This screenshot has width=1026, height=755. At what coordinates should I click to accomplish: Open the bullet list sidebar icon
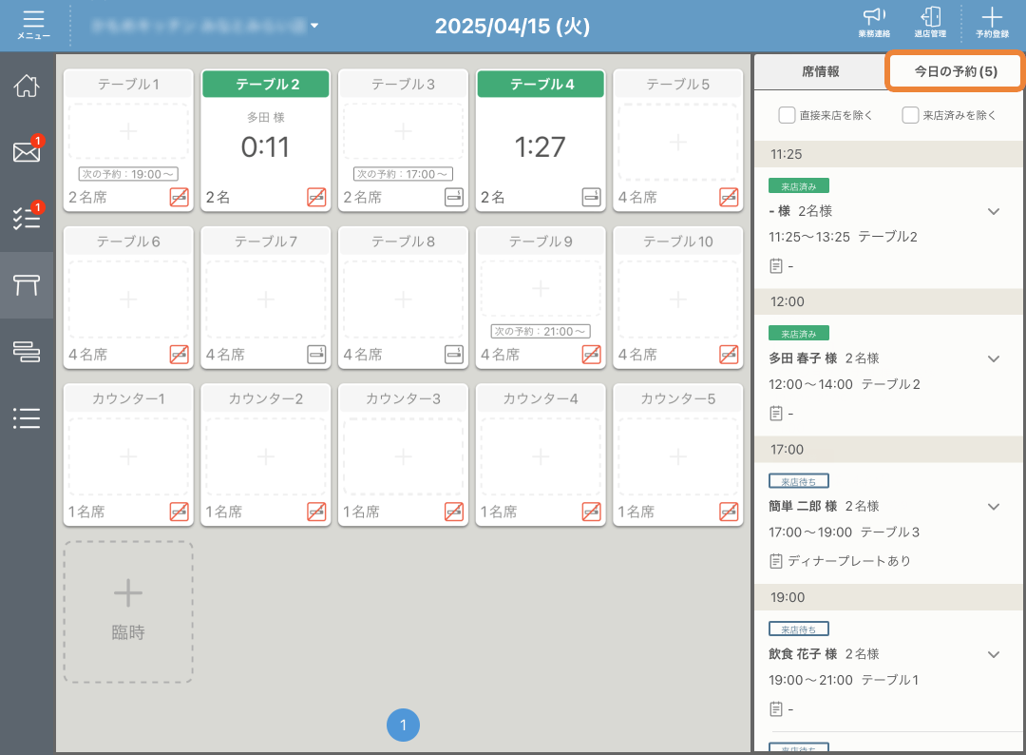(27, 417)
